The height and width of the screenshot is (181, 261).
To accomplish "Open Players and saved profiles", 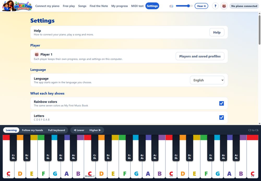I will pos(200,56).
